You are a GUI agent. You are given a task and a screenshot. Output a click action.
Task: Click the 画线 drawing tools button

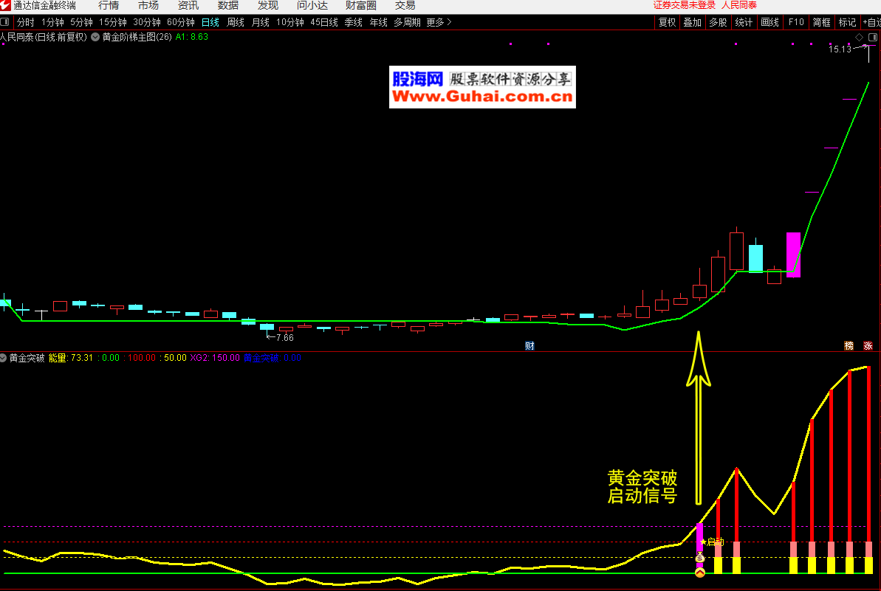click(x=769, y=22)
